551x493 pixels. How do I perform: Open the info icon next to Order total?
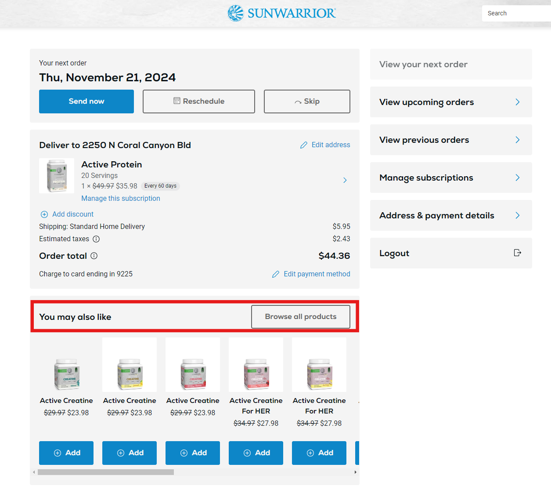coord(94,256)
